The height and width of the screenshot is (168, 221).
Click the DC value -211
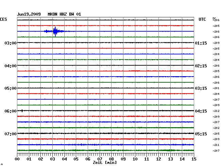point(216,145)
